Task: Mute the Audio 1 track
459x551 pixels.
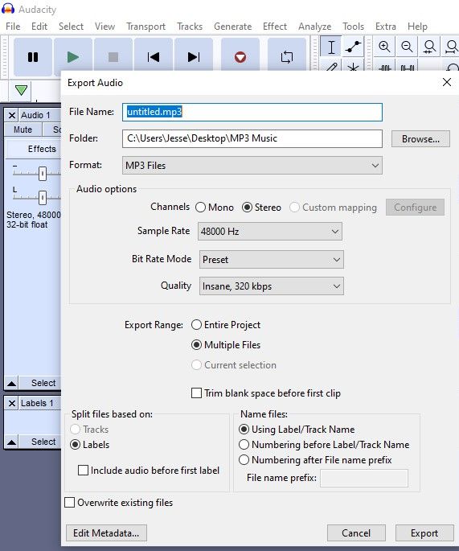Action: (x=23, y=130)
